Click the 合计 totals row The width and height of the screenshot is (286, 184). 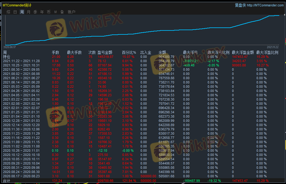tap(6, 181)
